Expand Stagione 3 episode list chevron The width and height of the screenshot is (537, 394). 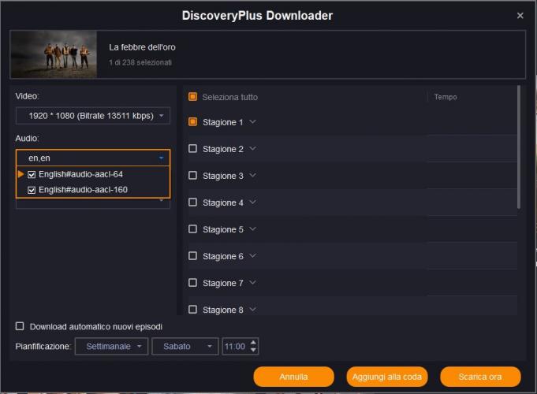tap(253, 175)
